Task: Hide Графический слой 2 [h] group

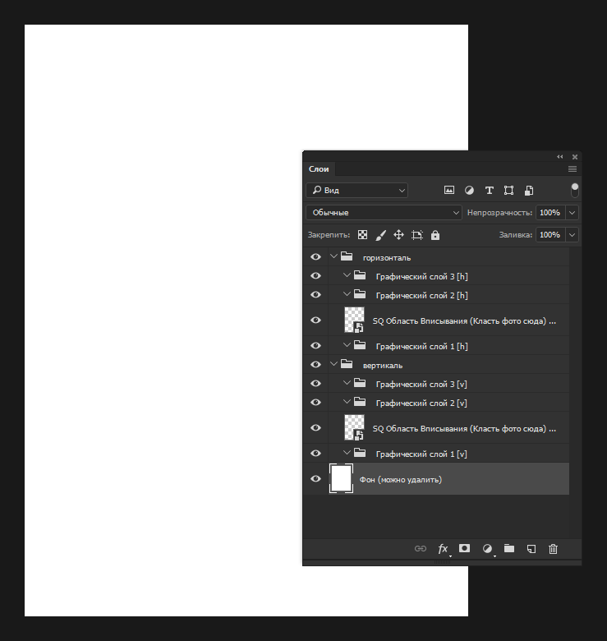Action: pos(315,295)
